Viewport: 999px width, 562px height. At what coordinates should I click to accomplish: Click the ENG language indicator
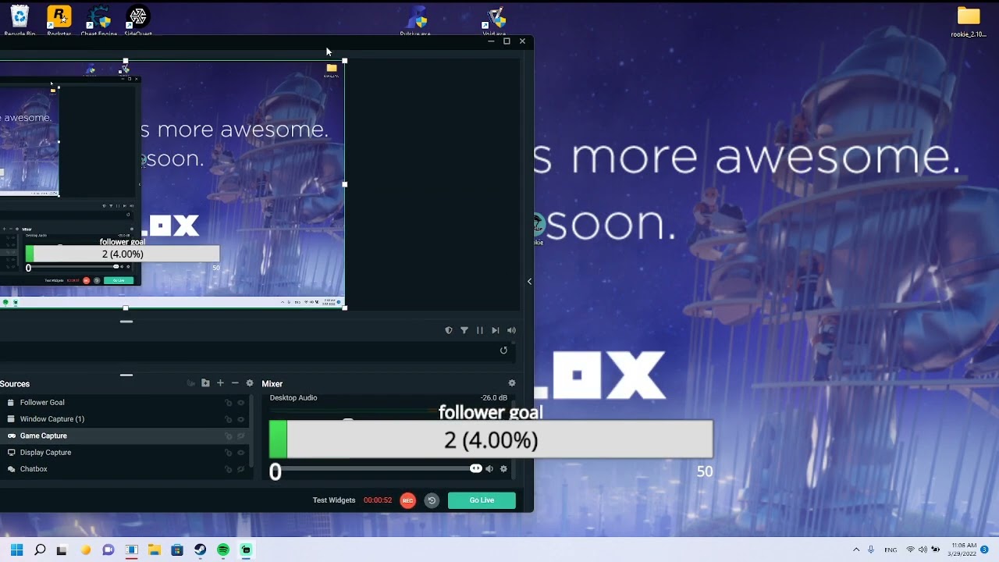click(x=891, y=550)
